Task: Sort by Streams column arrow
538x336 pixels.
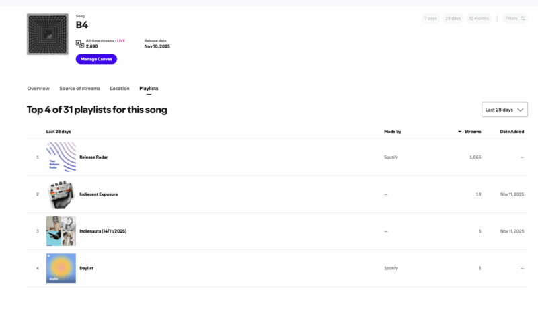Action: [x=460, y=132]
